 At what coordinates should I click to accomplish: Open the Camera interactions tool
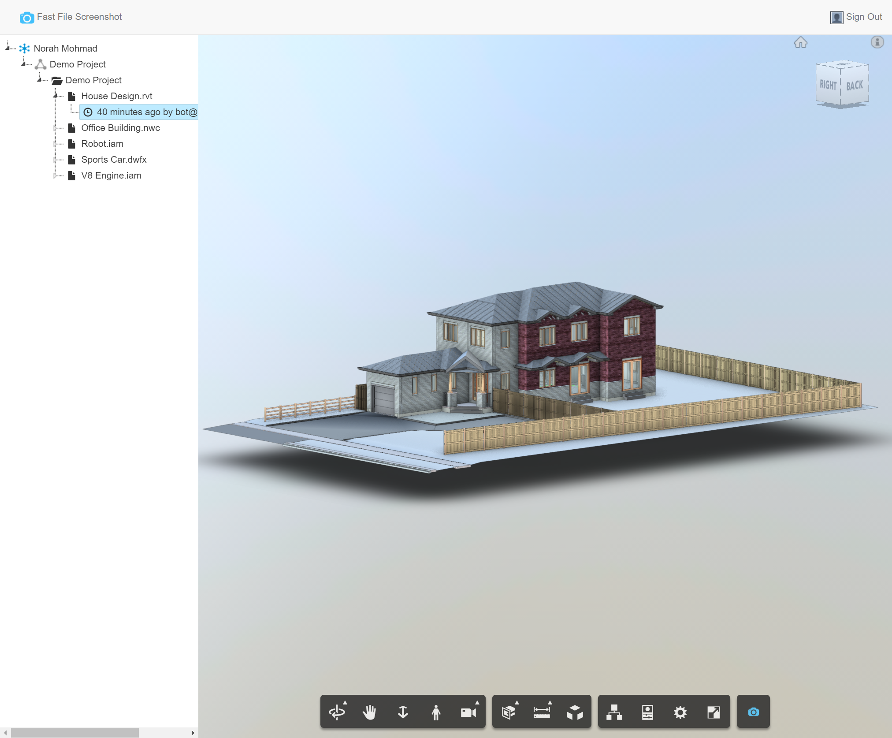468,712
